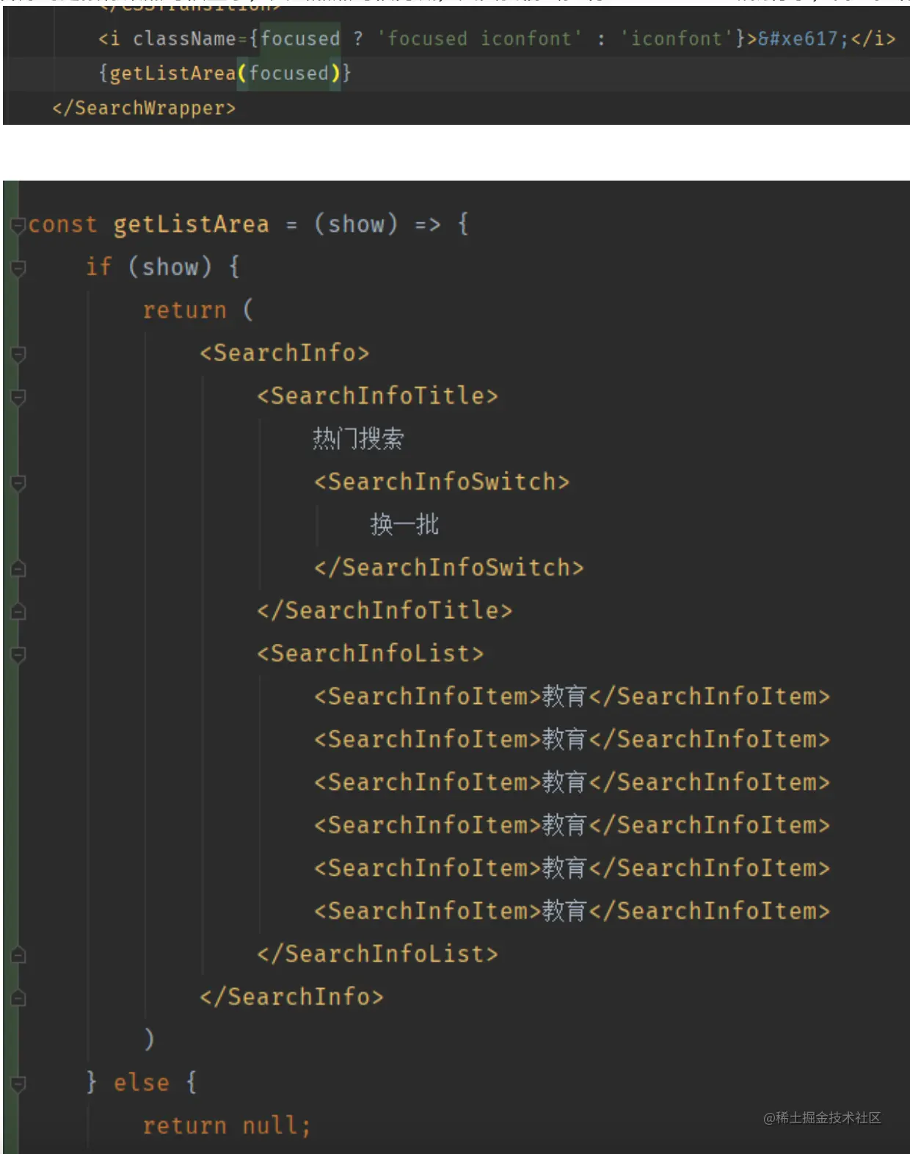Click the 'return (' line
This screenshot has width=910, height=1154.
198,310
